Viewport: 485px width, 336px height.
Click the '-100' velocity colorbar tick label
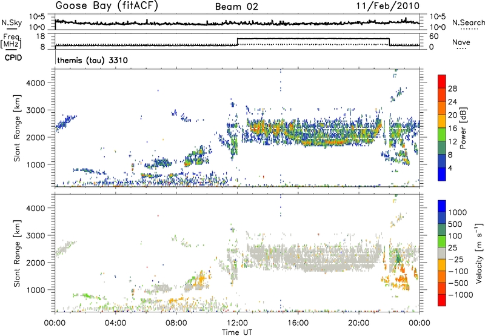458,271
